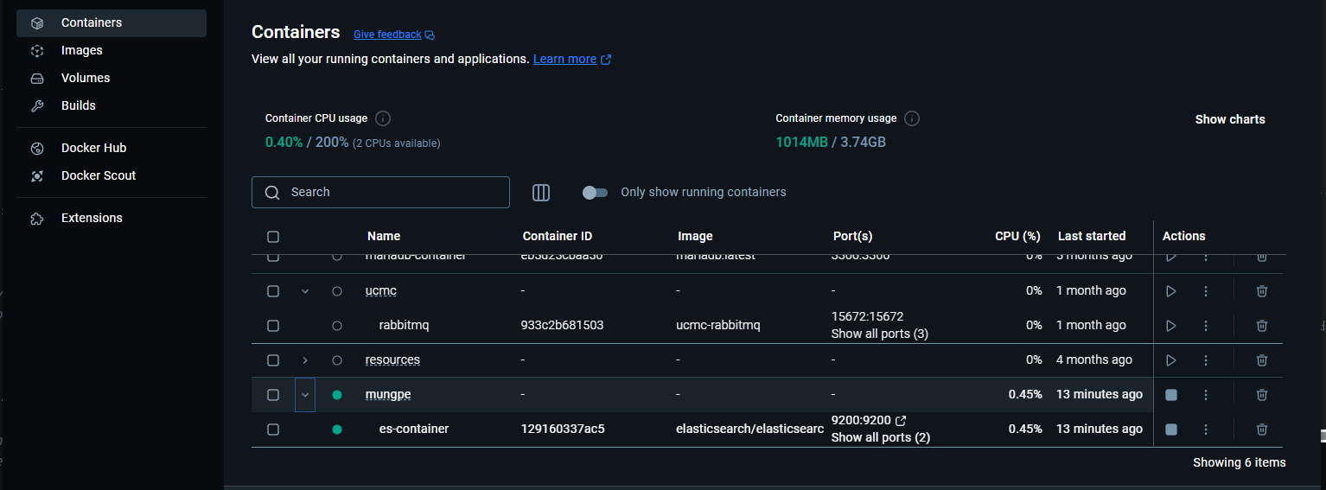The width and height of the screenshot is (1326, 490).
Task: Click container ID 933c2b681503
Action: (x=563, y=326)
